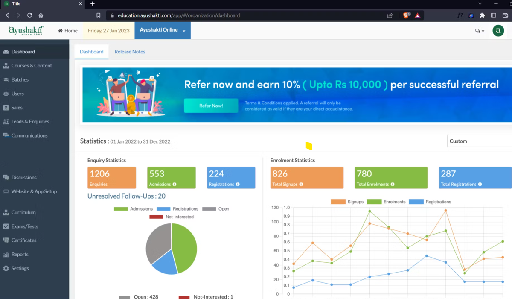Go to the Home link

pos(68,31)
